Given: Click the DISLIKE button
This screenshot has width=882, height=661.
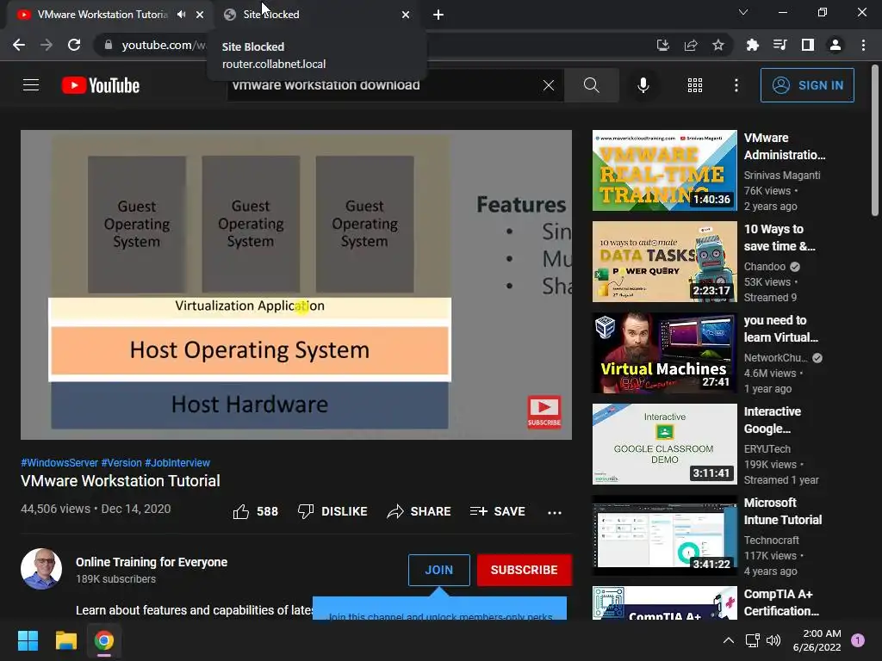Looking at the screenshot, I should click(332, 511).
